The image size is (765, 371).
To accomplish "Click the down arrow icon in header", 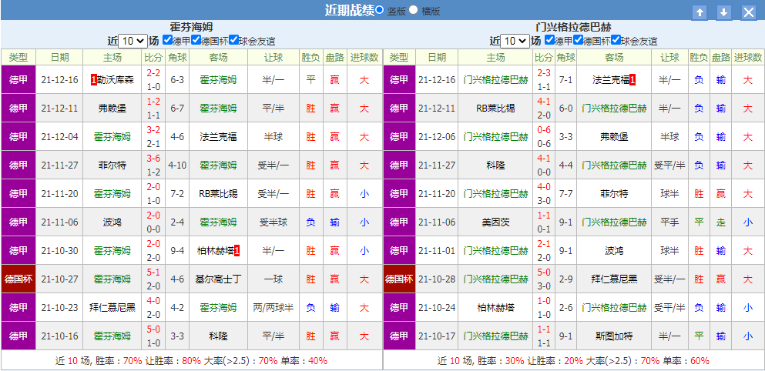I will [x=724, y=12].
